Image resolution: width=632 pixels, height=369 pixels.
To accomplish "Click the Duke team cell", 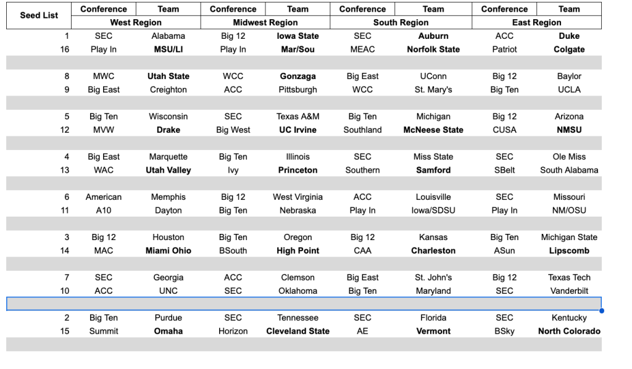I will pos(569,36).
